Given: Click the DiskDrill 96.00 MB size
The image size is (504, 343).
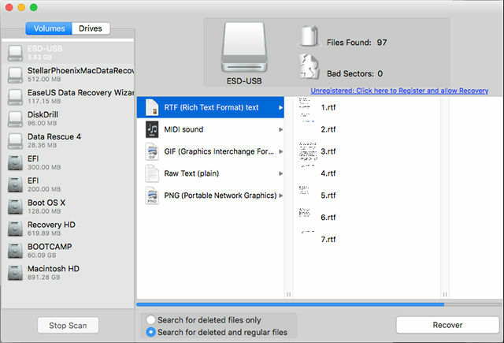Looking at the screenshot, I should pyautogui.click(x=42, y=123).
